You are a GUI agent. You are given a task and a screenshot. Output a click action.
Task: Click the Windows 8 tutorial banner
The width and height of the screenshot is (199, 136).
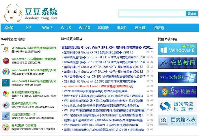tap(177, 49)
